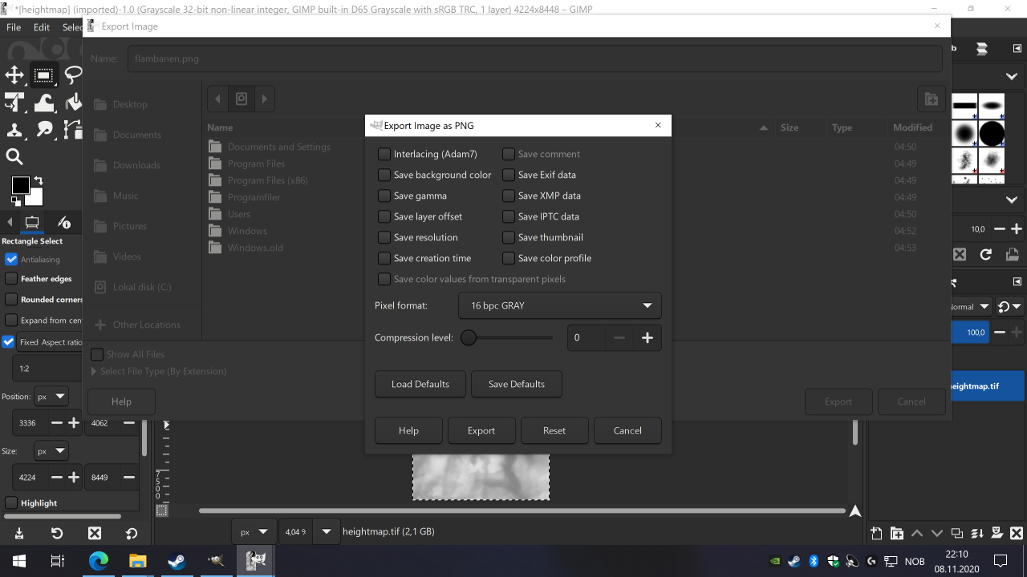The image size is (1027, 577).
Task: Open the Edit menu
Action: point(42,27)
